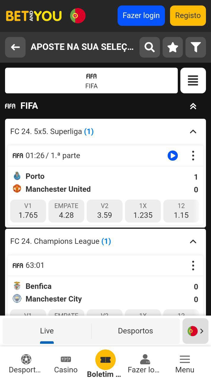Collapse FC 24 Champions League section
This screenshot has width=211, height=380.
point(193,241)
